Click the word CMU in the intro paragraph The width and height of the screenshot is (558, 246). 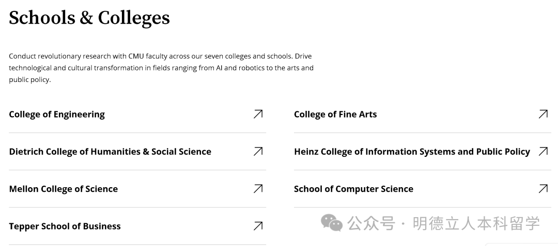137,56
